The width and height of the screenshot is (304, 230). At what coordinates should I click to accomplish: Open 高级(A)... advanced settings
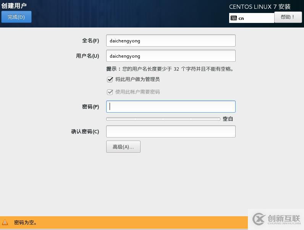(123, 147)
